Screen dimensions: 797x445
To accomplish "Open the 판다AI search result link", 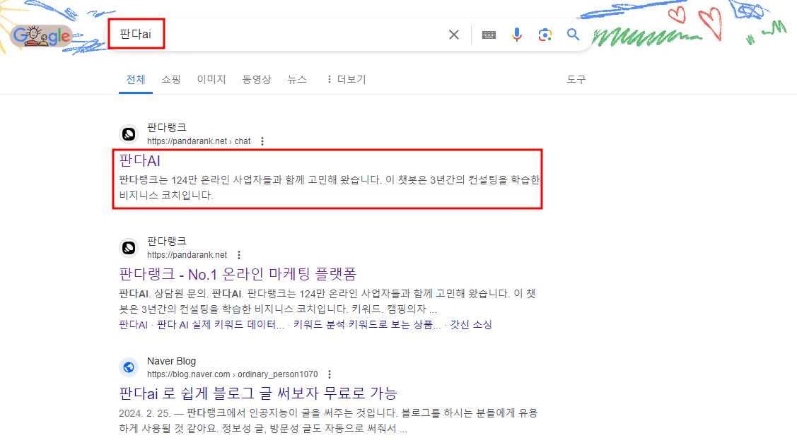I will pyautogui.click(x=138, y=161).
